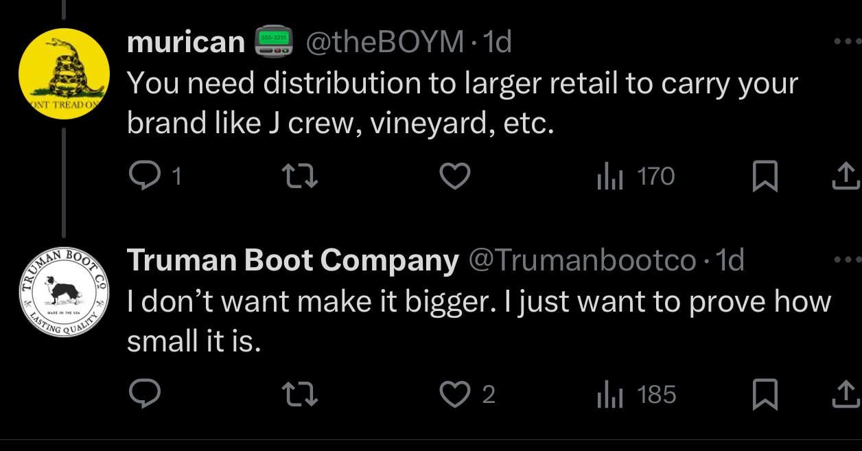Visit the @Trumanbootco handle
Viewport: 862px width, 451px height.
click(x=582, y=261)
